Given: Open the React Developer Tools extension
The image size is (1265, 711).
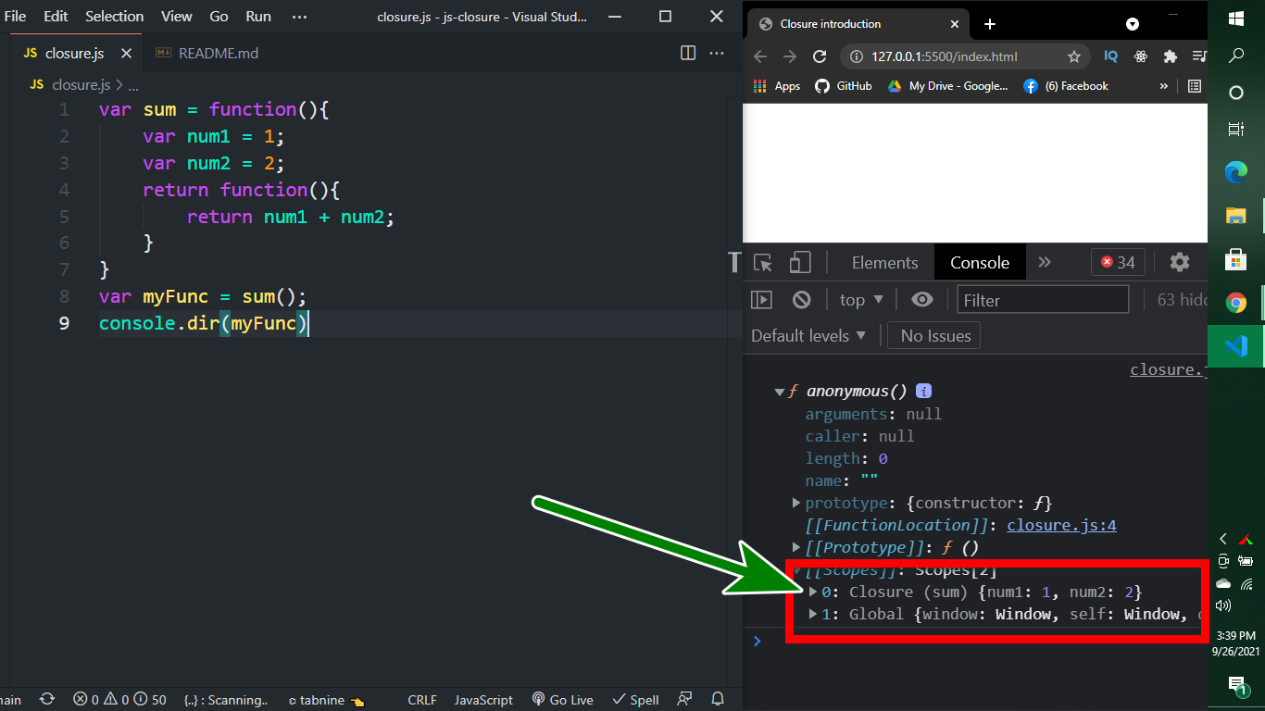Looking at the screenshot, I should pos(1140,56).
